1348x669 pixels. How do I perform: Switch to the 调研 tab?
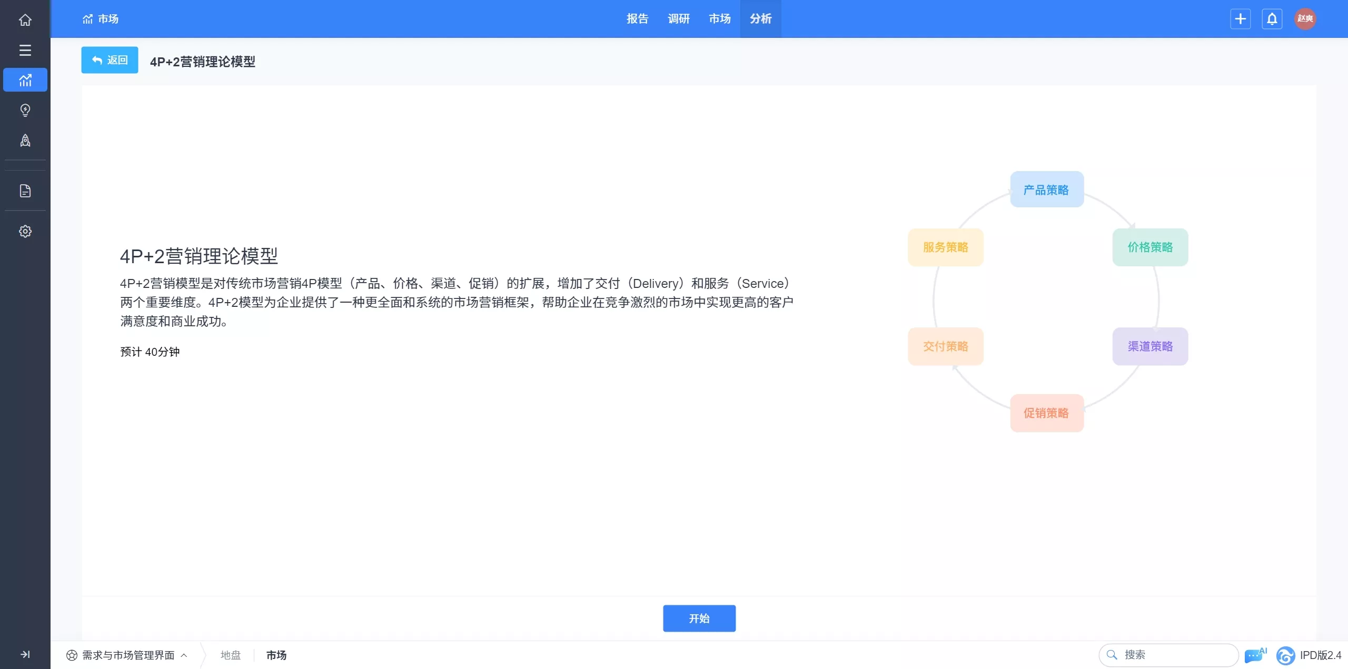678,19
